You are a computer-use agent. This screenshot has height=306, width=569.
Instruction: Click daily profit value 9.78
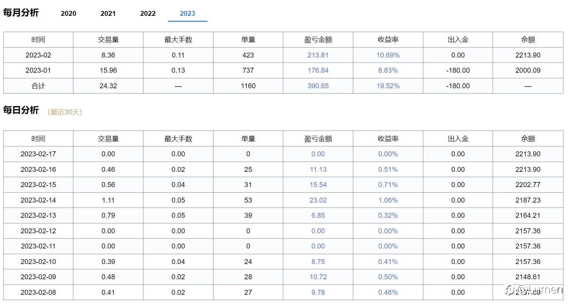(318, 292)
